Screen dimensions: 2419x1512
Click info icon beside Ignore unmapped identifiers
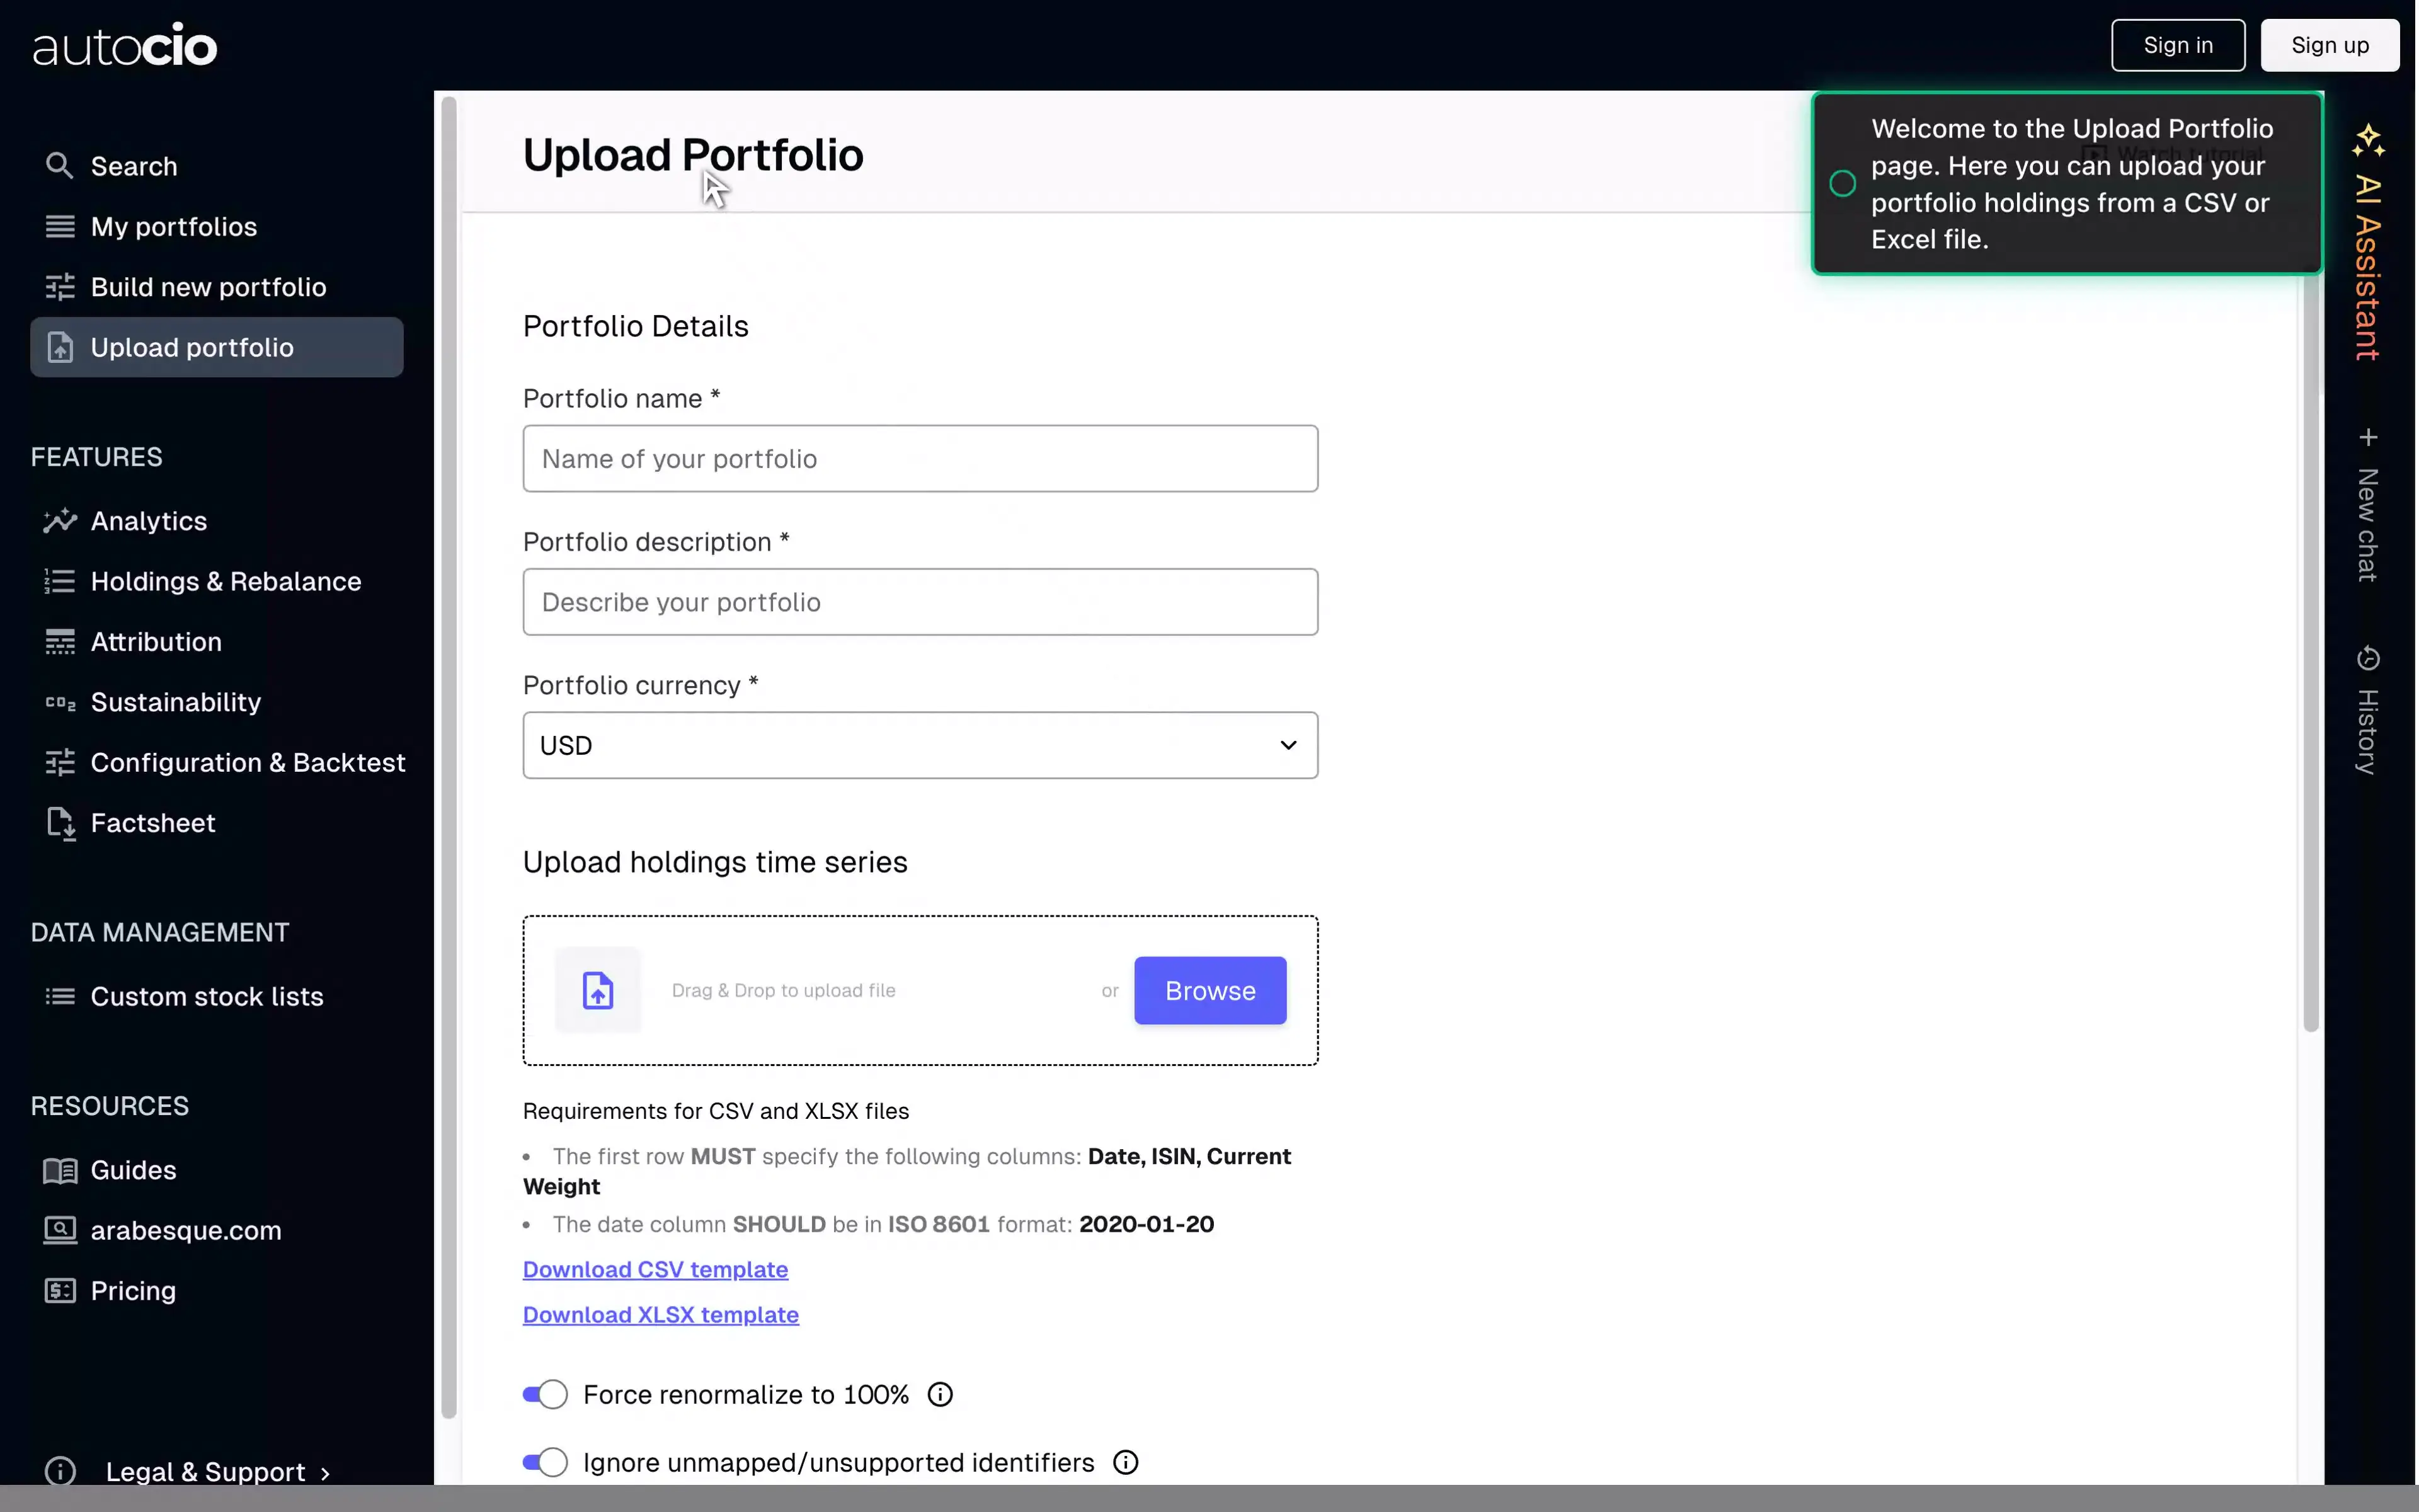click(x=1126, y=1462)
